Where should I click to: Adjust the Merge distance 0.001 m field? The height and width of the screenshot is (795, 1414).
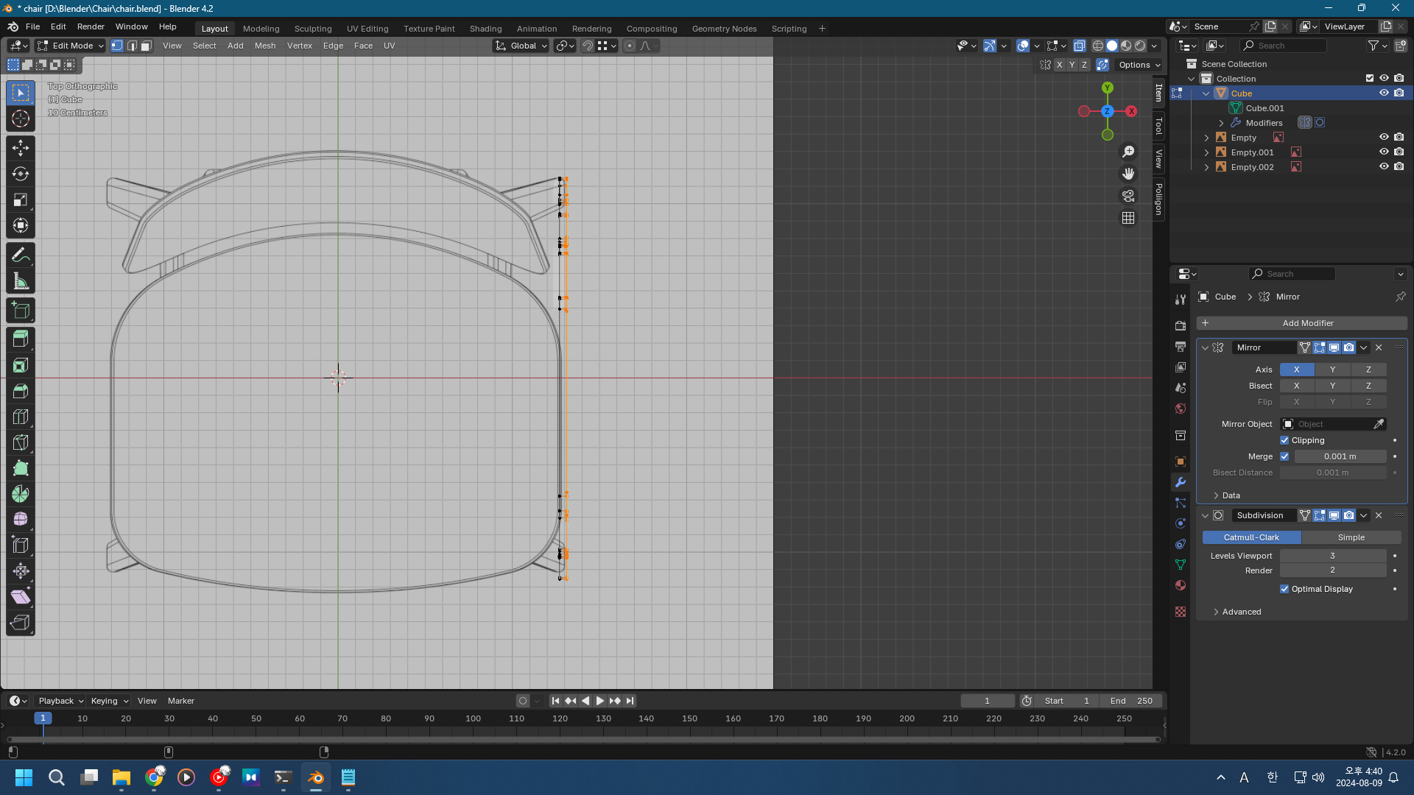pyautogui.click(x=1340, y=456)
